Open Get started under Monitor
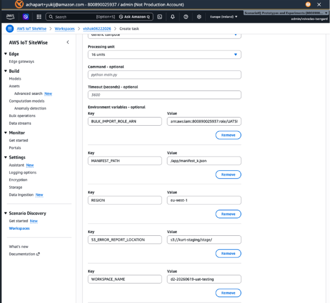Screen dimensions: 330x303 (18, 140)
